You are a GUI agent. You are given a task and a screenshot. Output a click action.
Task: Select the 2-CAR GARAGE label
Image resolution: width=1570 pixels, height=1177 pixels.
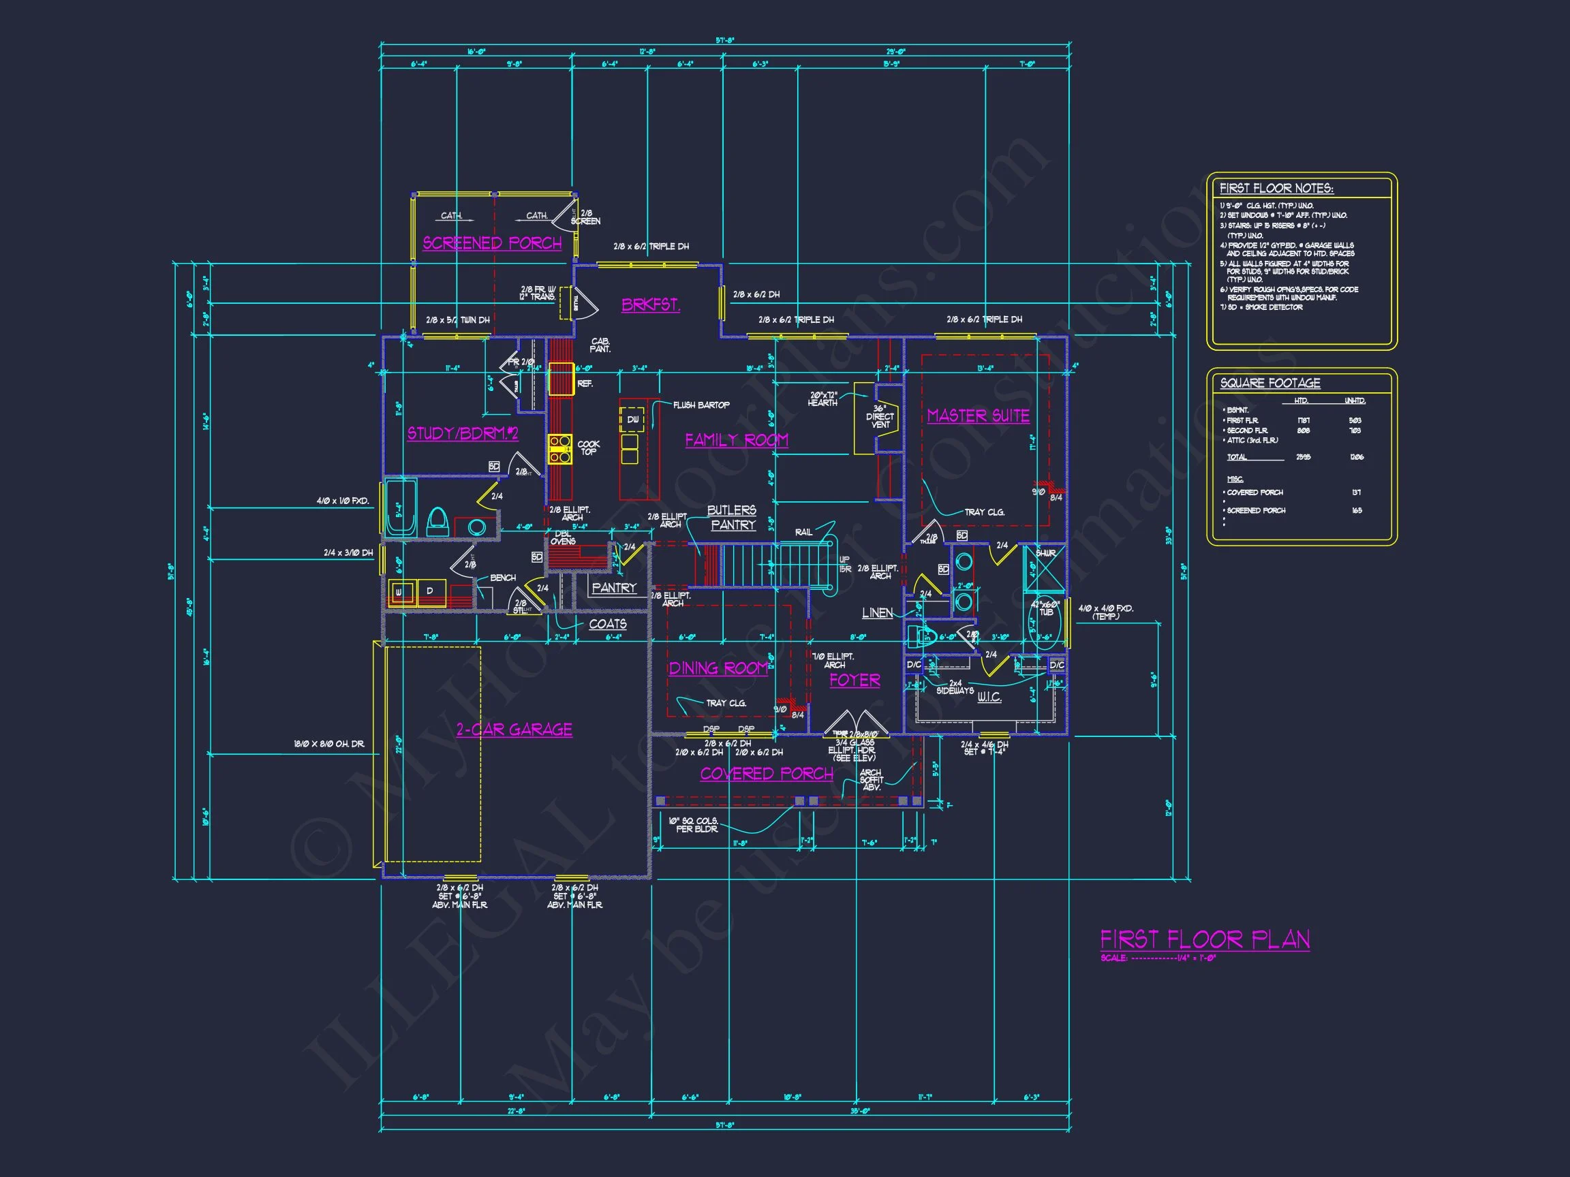pos(514,729)
